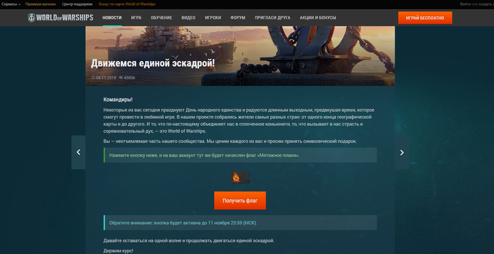Image resolution: width=494 pixels, height=254 pixels.
Task: Go to the next article arrow
Action: [x=402, y=152]
